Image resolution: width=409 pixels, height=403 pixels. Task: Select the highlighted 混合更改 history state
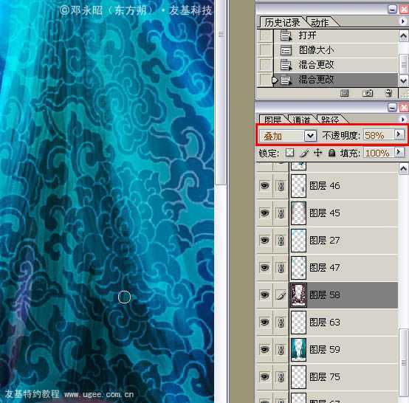336,80
